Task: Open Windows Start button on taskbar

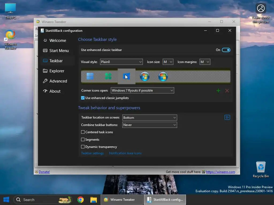Action: point(6,200)
